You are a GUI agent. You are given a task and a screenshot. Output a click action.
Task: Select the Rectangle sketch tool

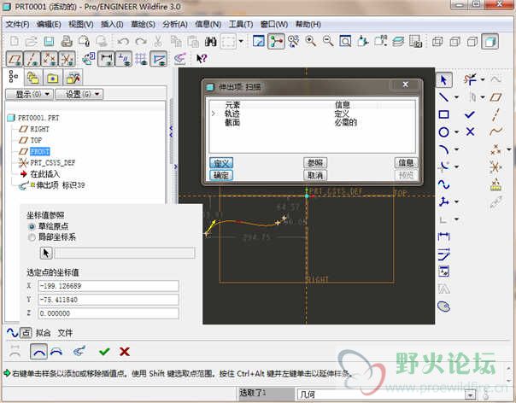point(444,114)
